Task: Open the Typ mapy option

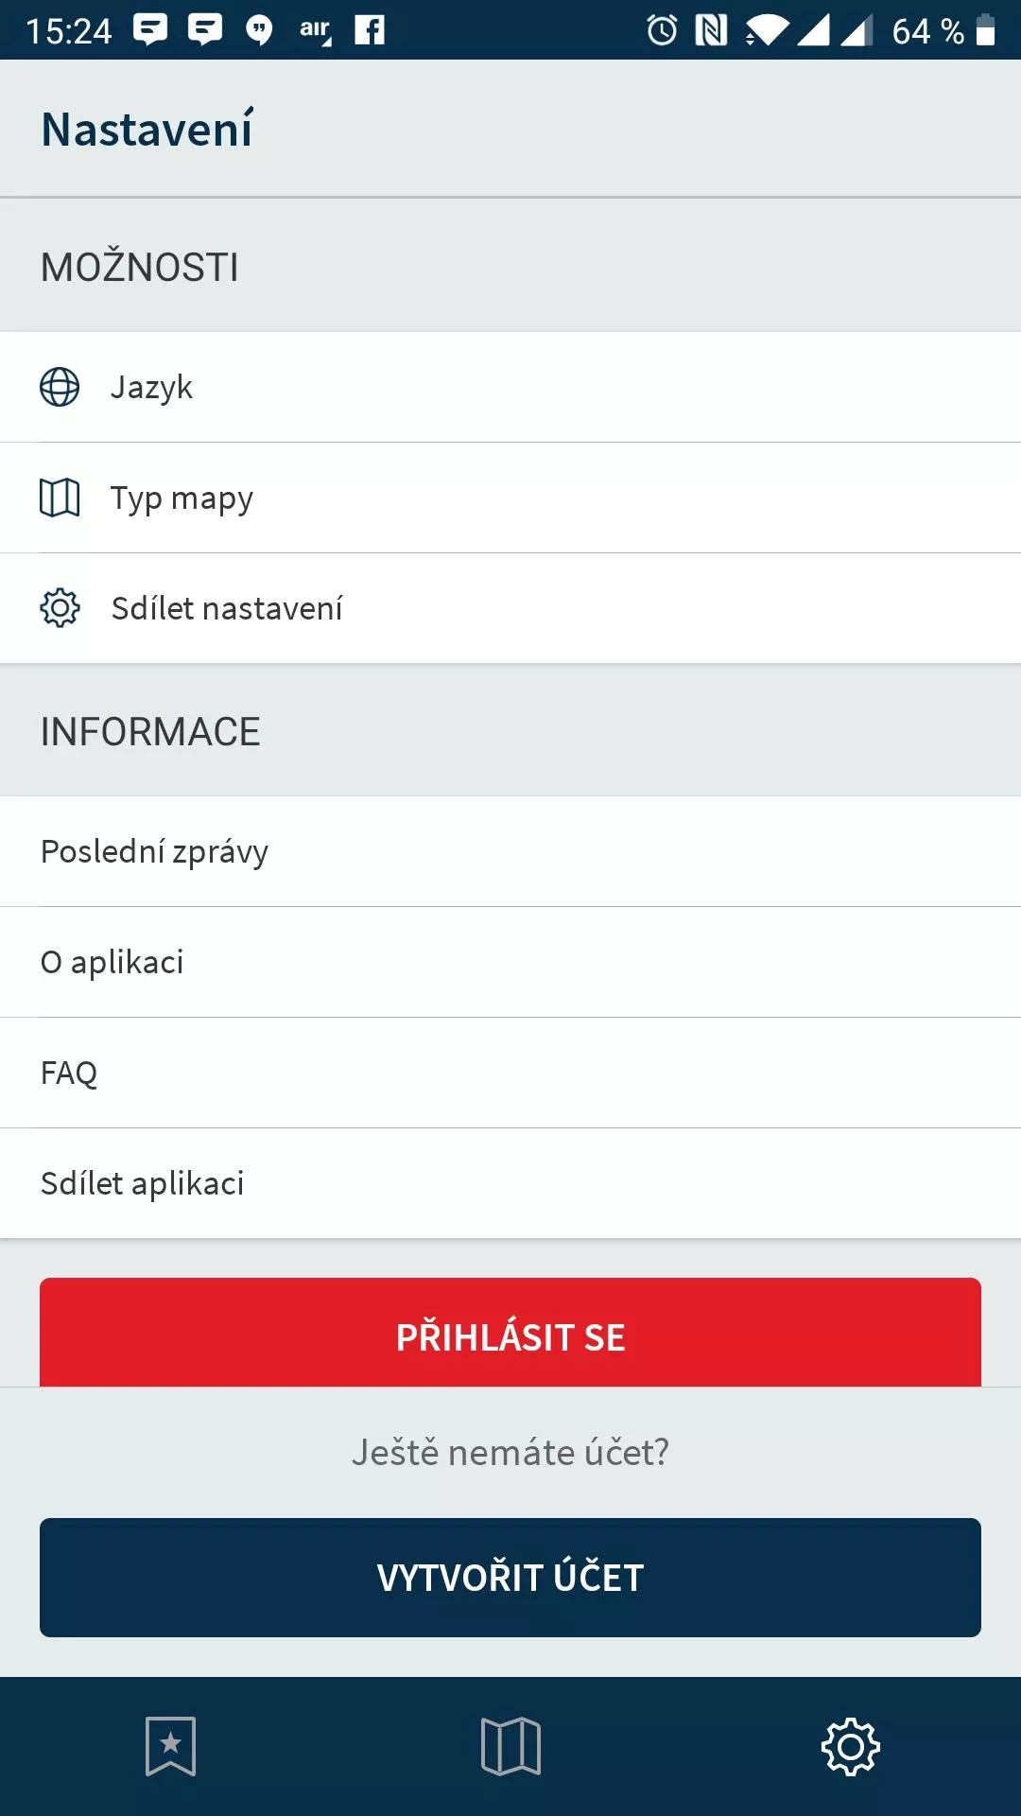Action: coord(510,498)
